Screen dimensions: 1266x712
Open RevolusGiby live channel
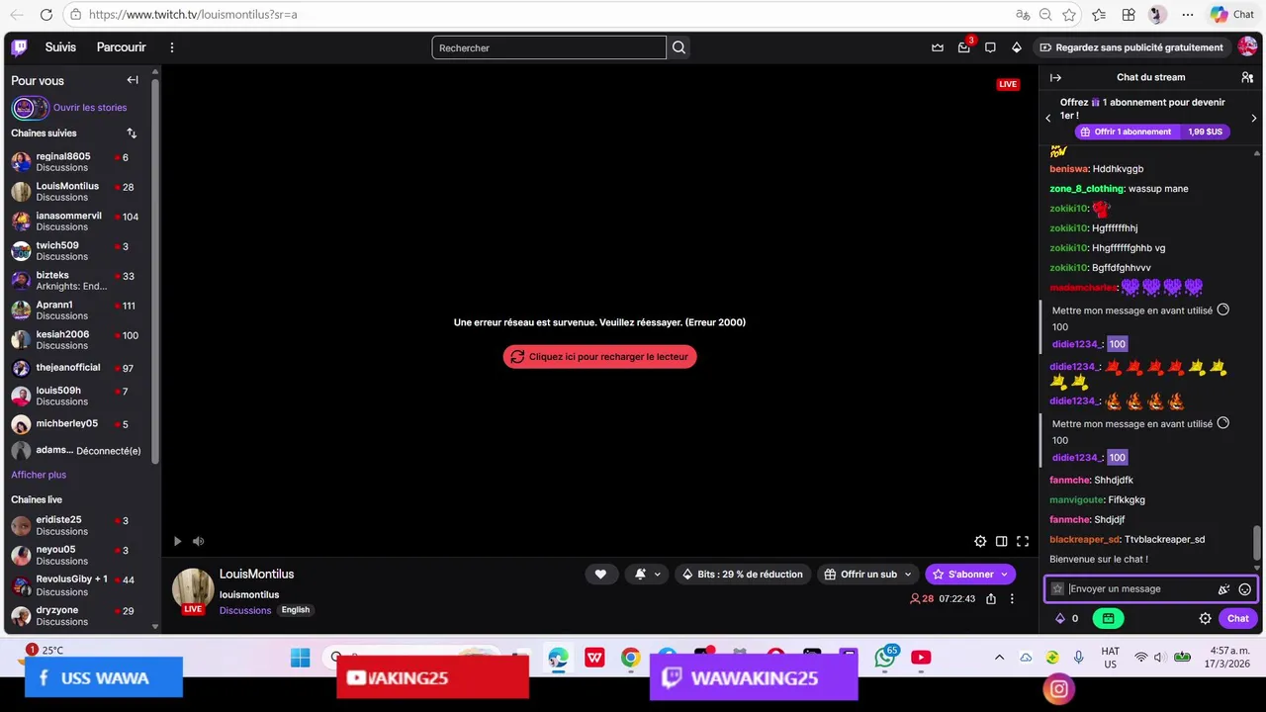point(77,584)
